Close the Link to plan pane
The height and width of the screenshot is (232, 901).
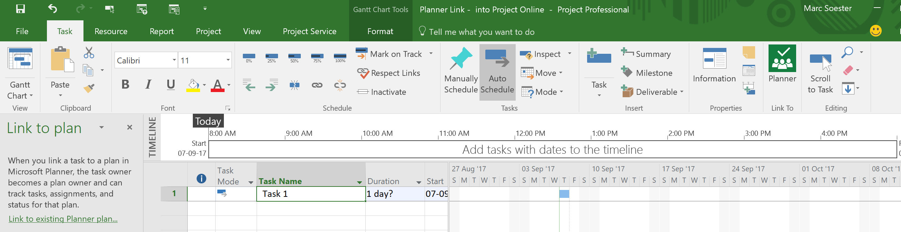coord(129,127)
